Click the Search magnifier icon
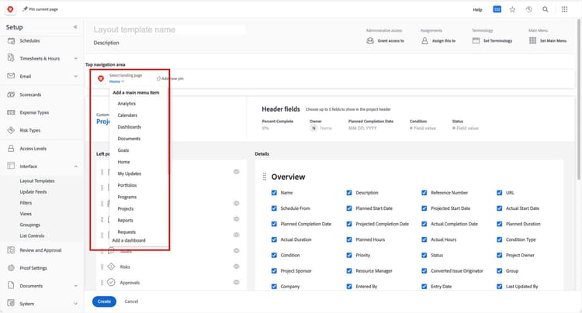Screen dimensions: 582x313 (x=546, y=9)
